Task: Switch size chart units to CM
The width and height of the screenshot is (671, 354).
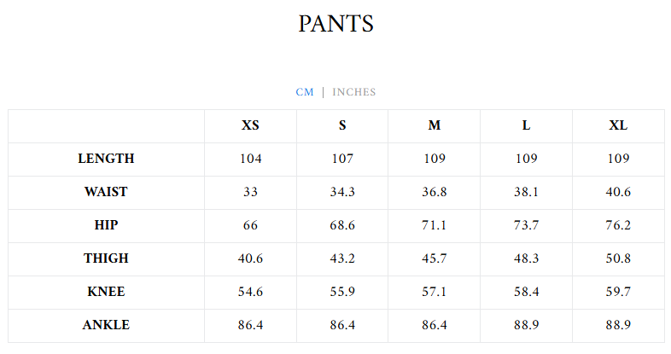Action: (x=305, y=92)
